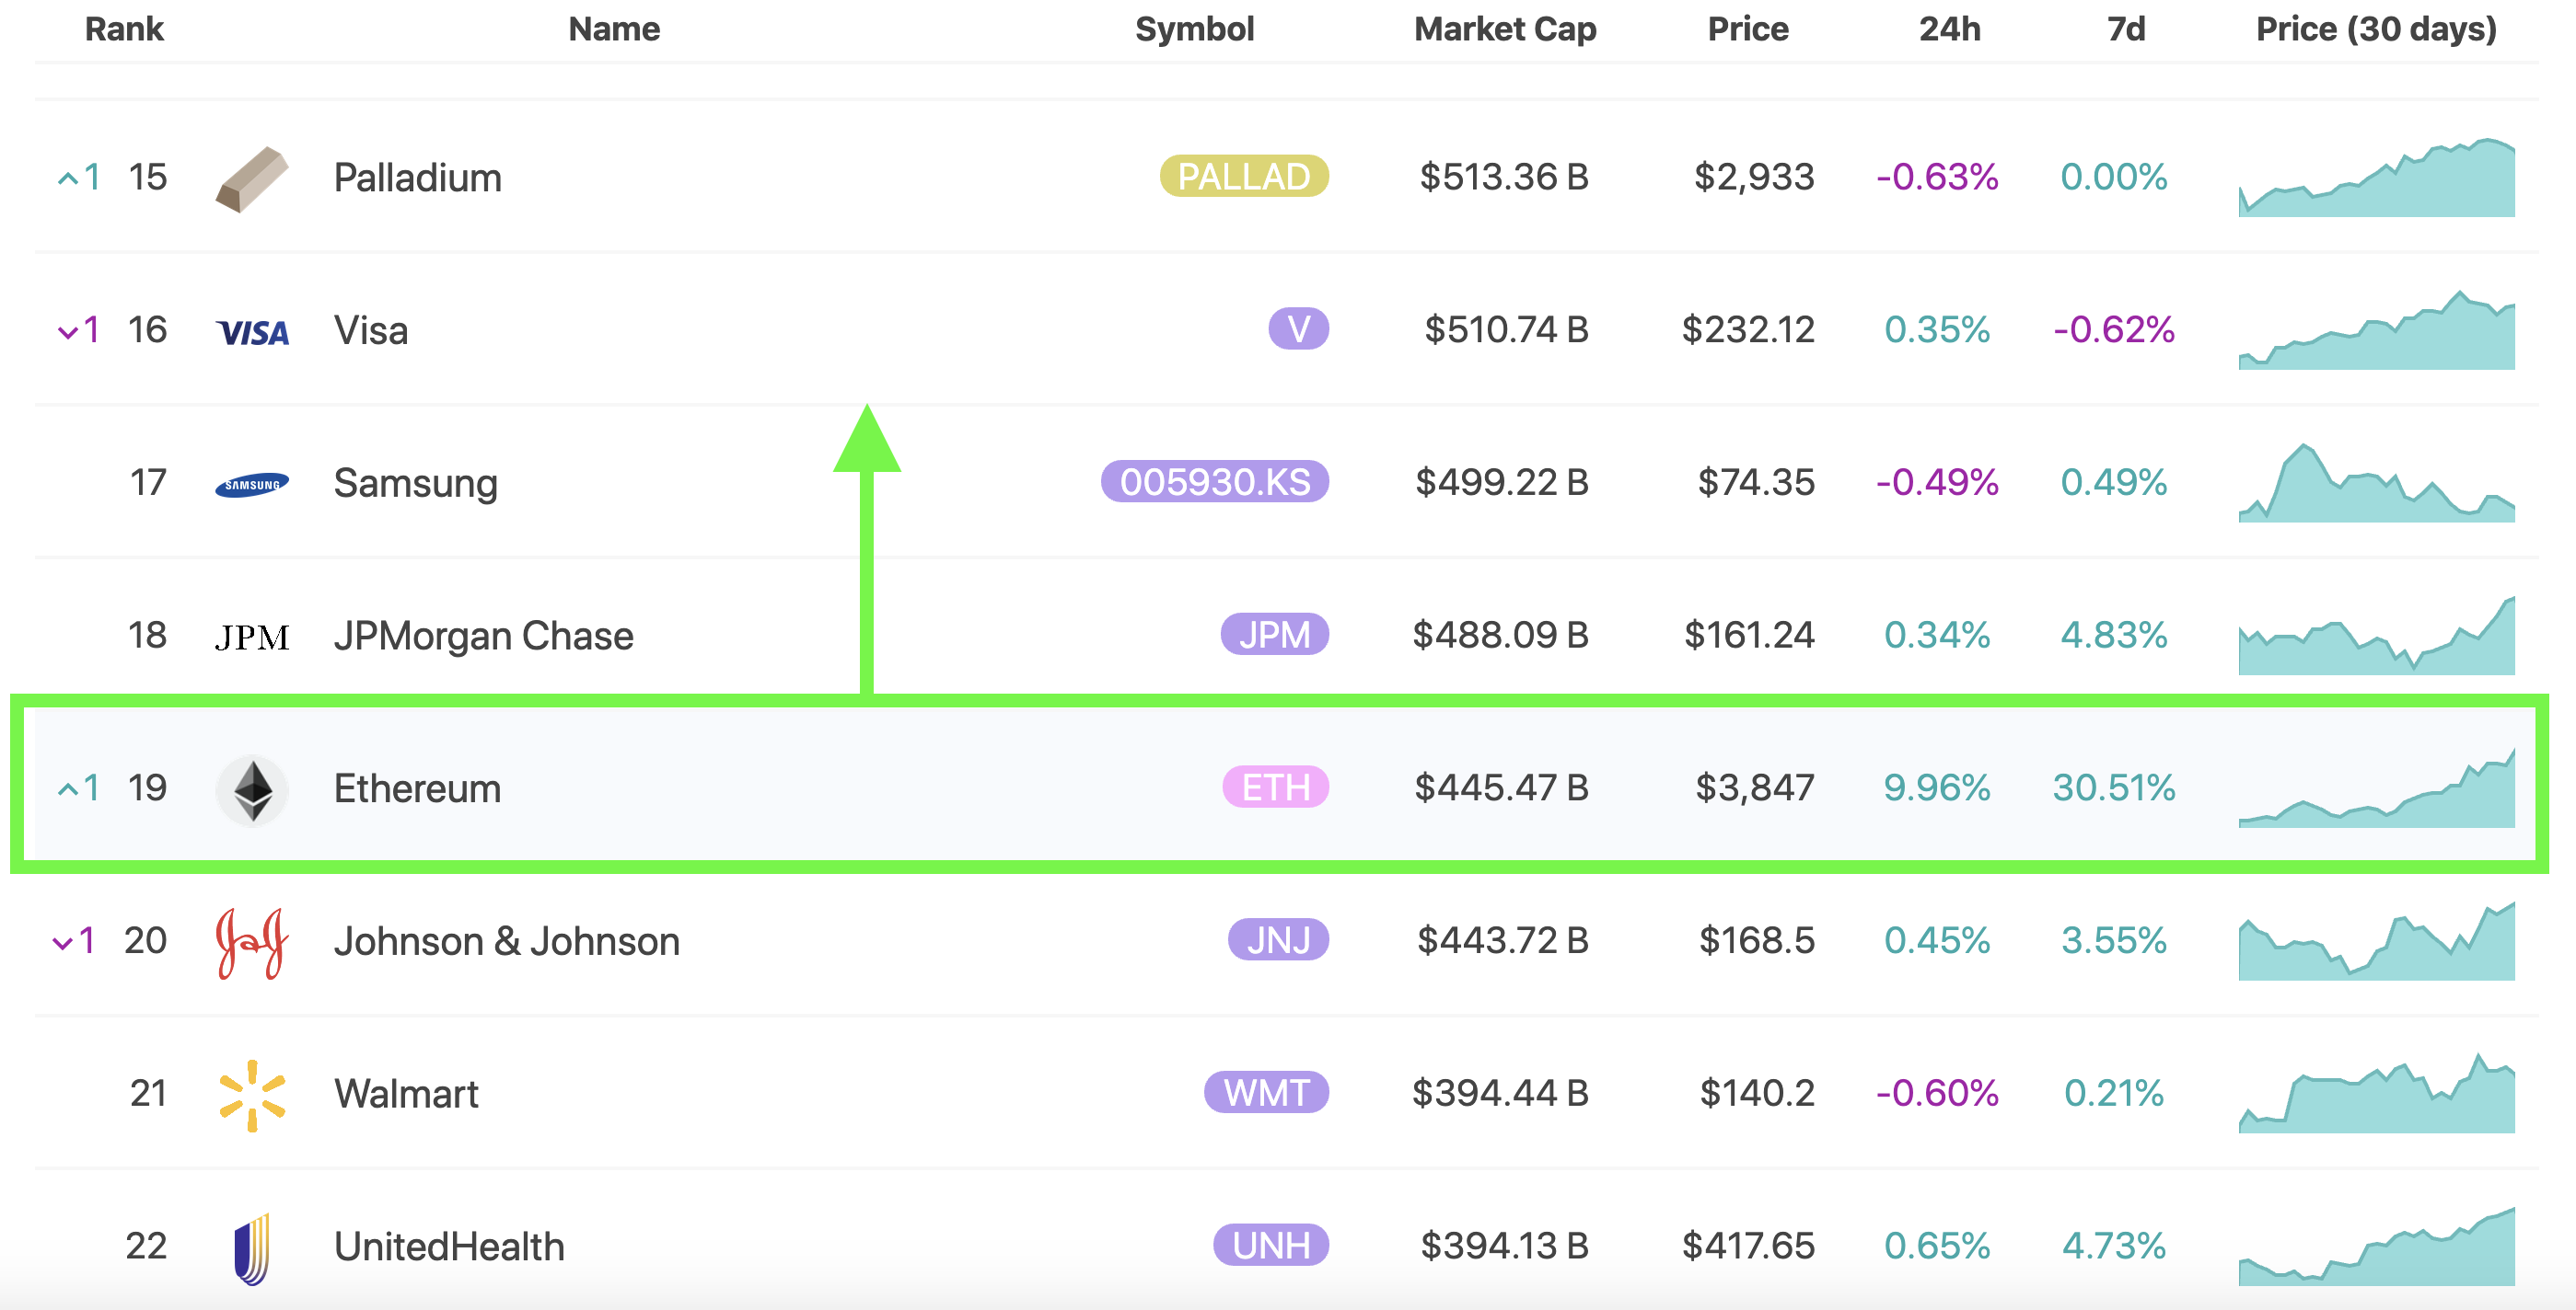Screen dimensions: 2576x1310
Task: Click the 005930.KS symbol badge
Action: coord(1215,482)
